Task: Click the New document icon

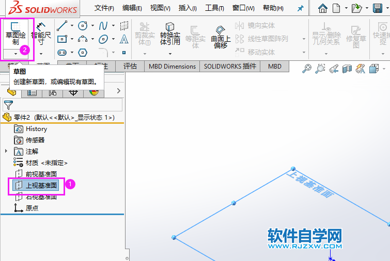Action: pos(336,8)
